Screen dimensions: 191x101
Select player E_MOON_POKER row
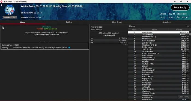[x=159, y=53]
